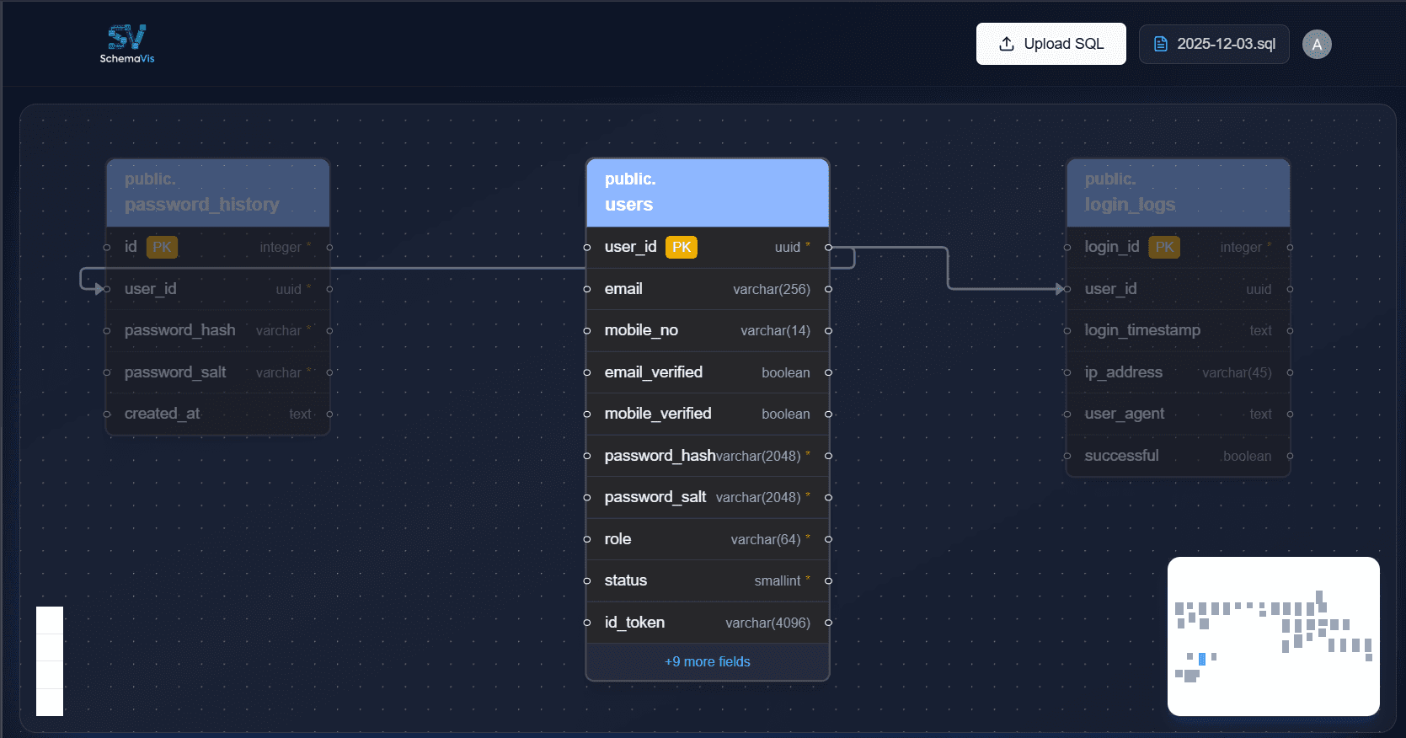Click the 'varchar(256)' type of email field
This screenshot has width=1406, height=738.
[x=772, y=289]
